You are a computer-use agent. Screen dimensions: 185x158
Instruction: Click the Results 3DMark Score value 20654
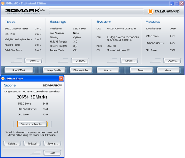pos(173,29)
